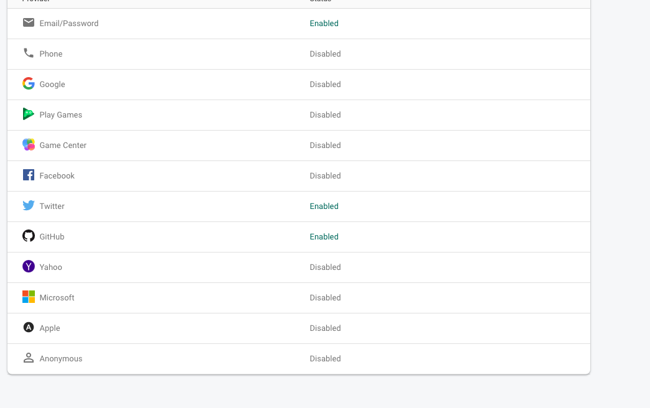Click the Game Center icon
650x408 pixels.
click(x=29, y=144)
